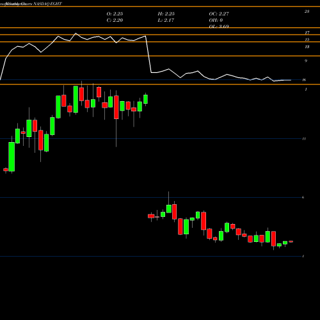Click the OL: 3.69 reading

[x=219, y=26]
